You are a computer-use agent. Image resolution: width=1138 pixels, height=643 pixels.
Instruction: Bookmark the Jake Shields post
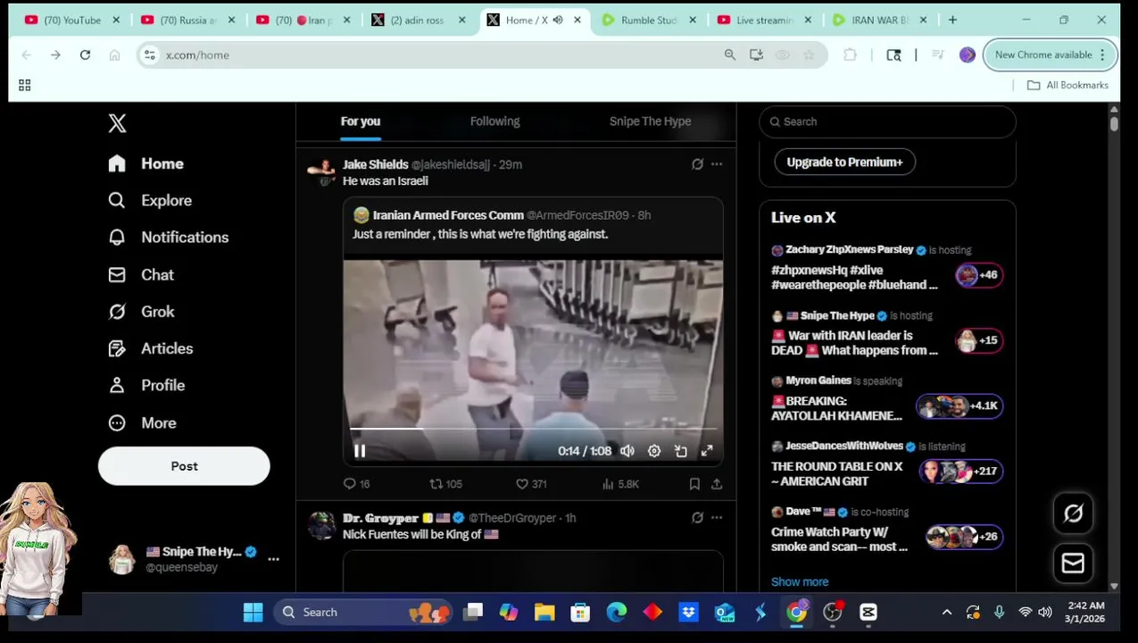point(694,484)
